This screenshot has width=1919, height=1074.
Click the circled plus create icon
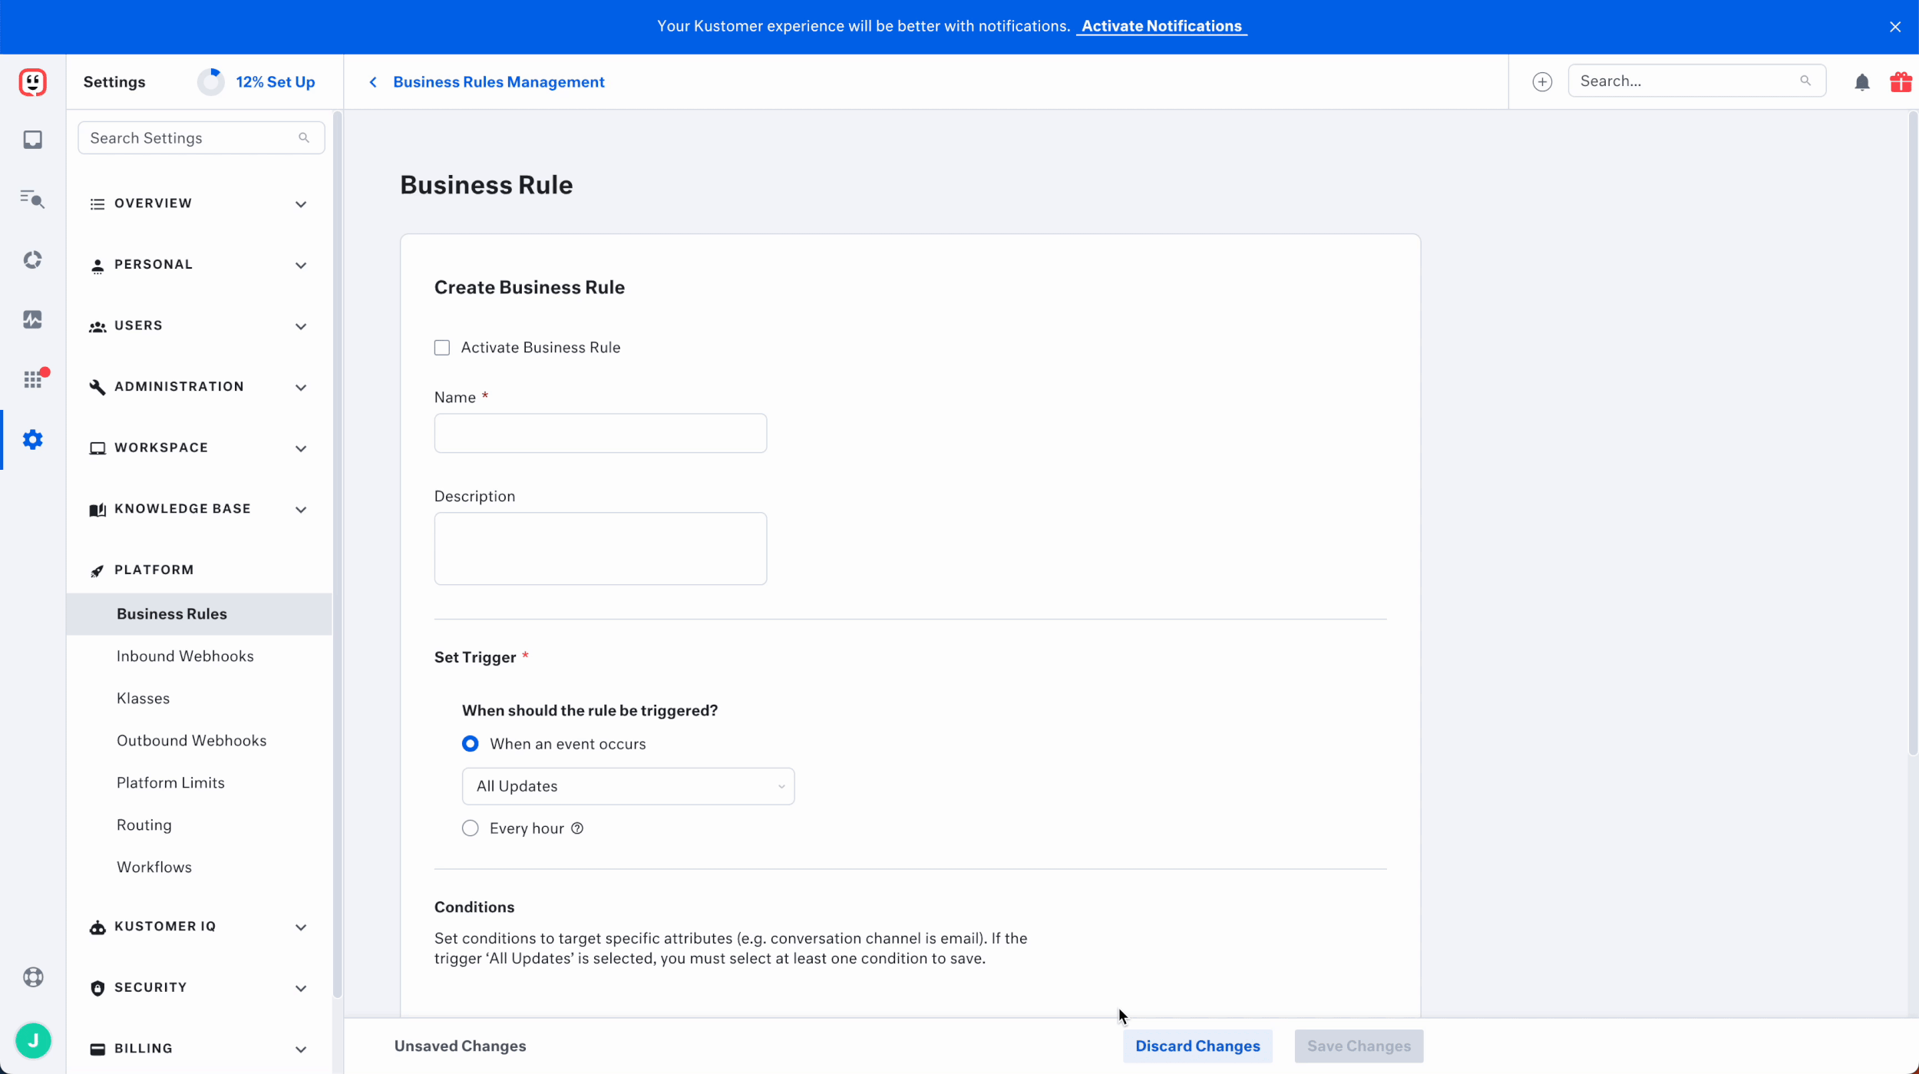(1541, 82)
